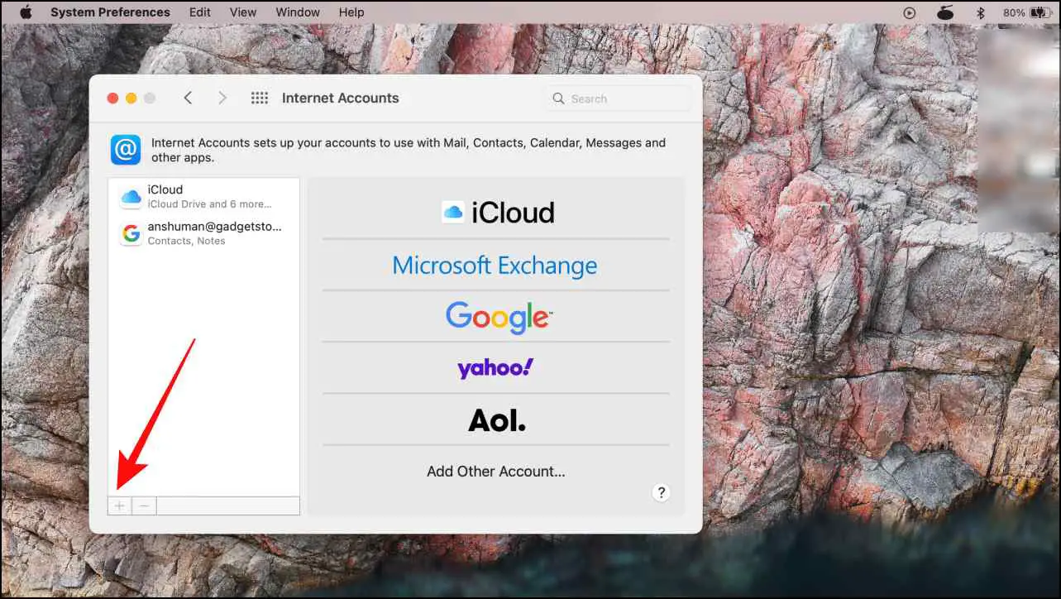Select the iCloud account in sidebar
Viewport: 1061px width, 599px height.
click(x=203, y=197)
